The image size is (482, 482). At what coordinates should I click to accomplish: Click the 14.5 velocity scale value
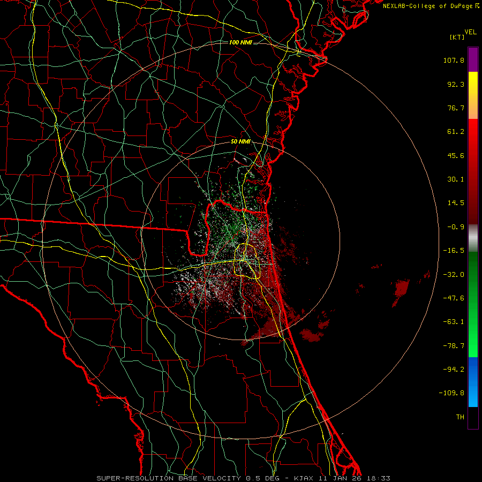click(x=456, y=203)
